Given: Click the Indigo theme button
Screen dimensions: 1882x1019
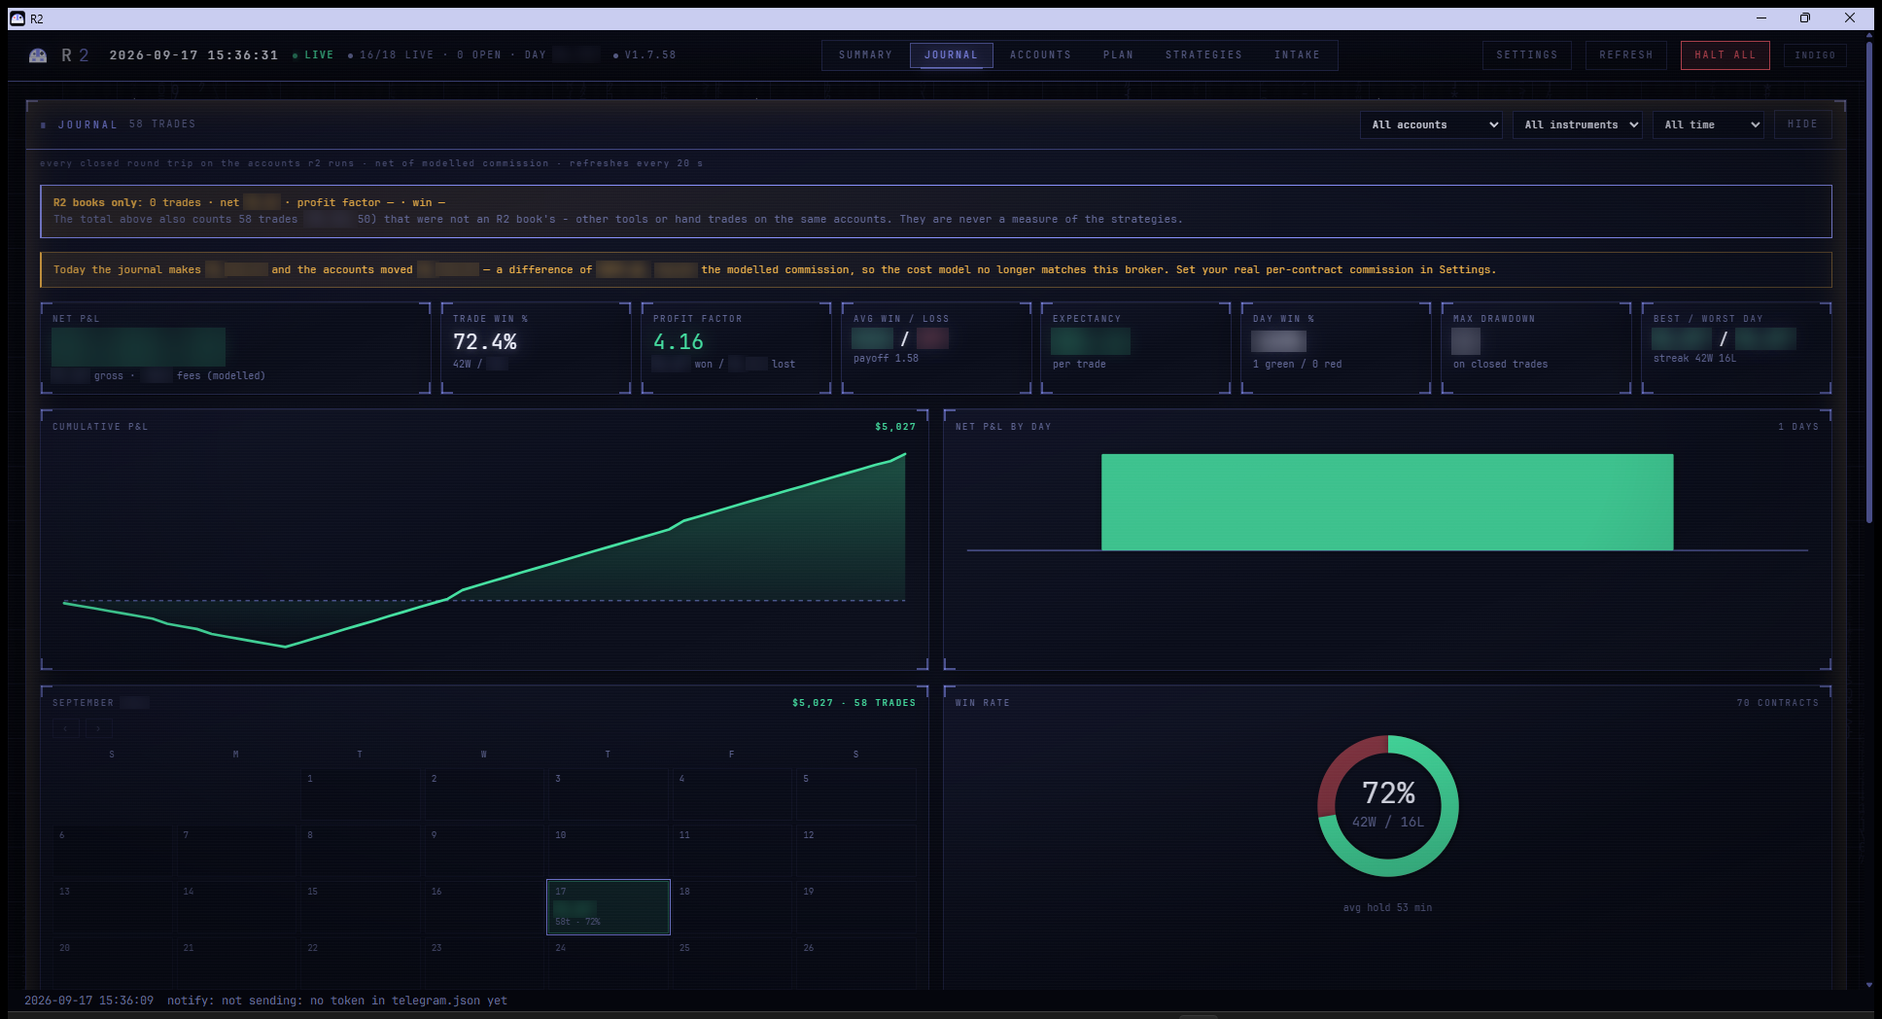Looking at the screenshot, I should (x=1815, y=55).
